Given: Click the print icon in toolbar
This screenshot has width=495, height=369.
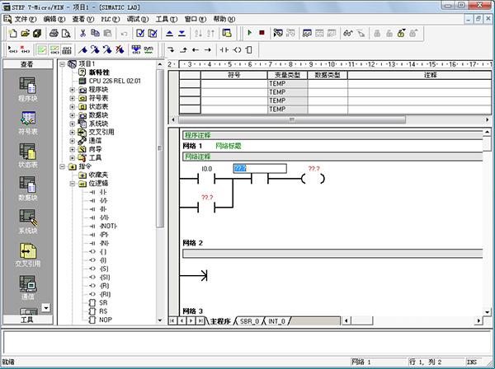Looking at the screenshot, I should click(54, 33).
